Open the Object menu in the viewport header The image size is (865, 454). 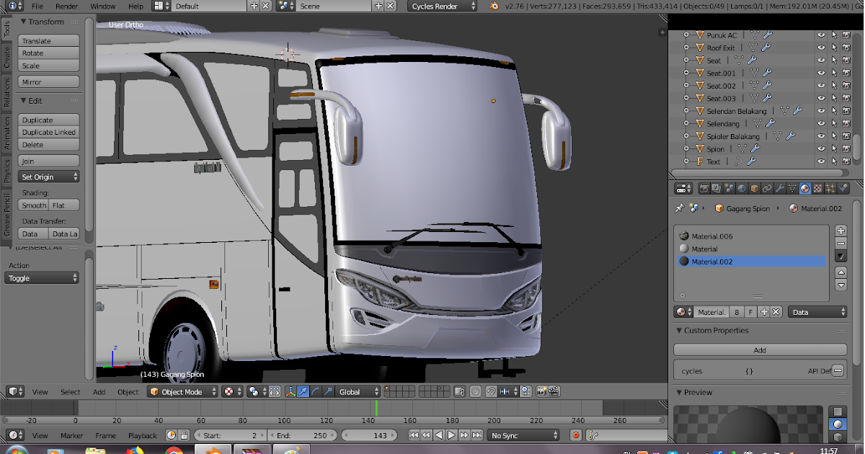tap(128, 391)
